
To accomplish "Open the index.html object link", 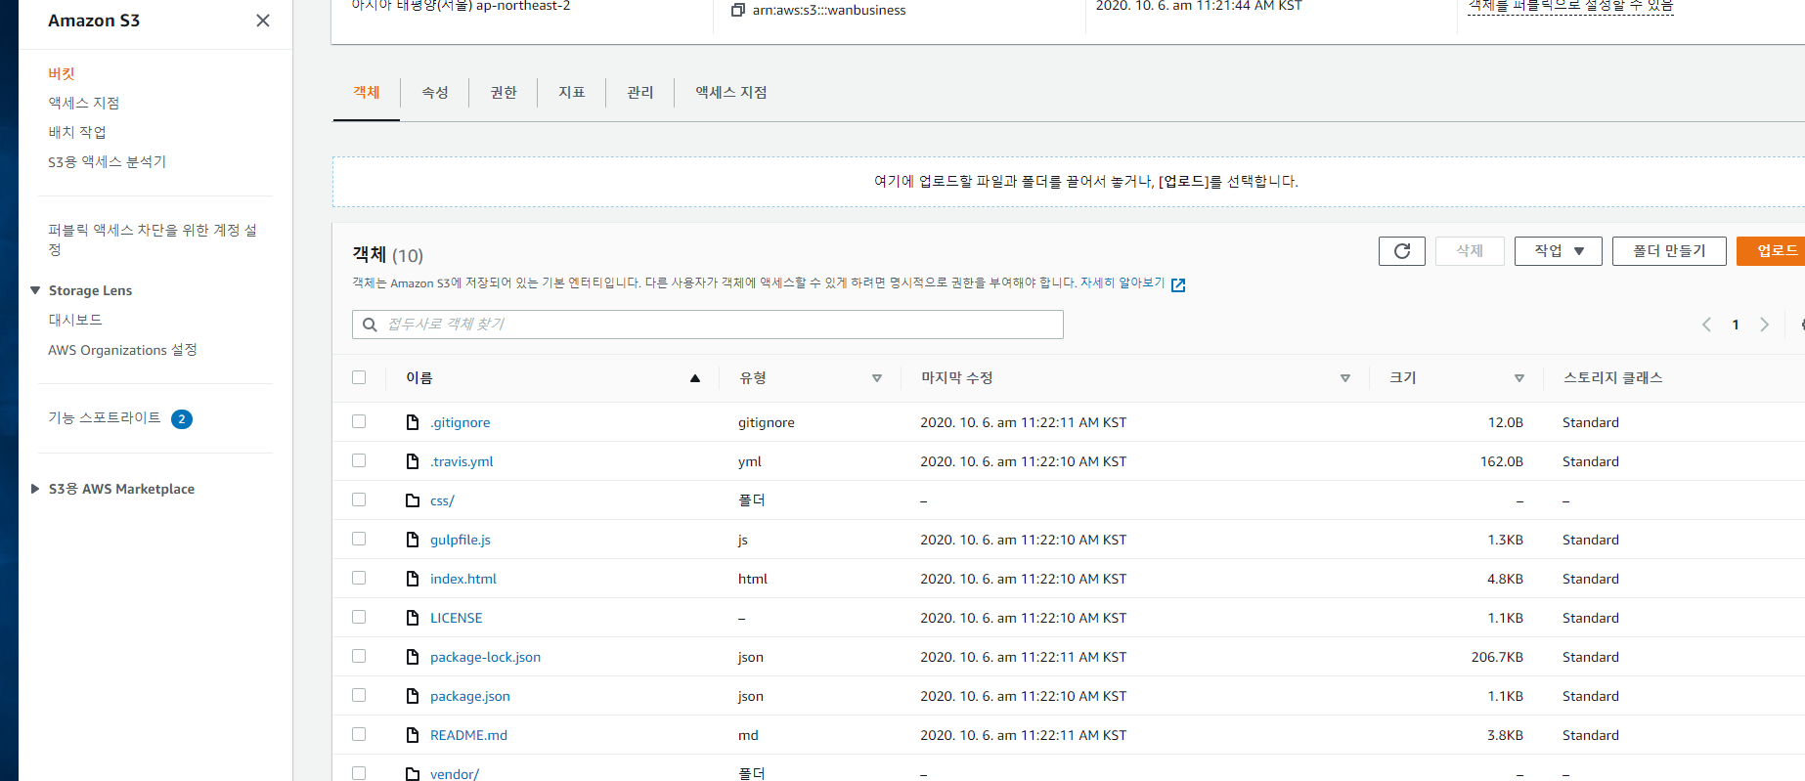I will click(x=463, y=579).
